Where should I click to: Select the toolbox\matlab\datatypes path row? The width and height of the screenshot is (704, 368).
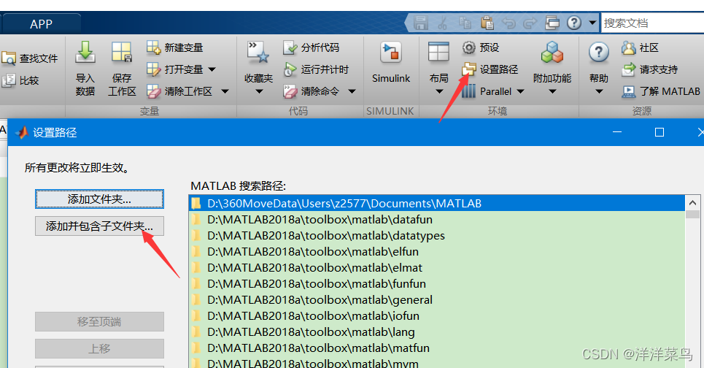pyautogui.click(x=437, y=236)
